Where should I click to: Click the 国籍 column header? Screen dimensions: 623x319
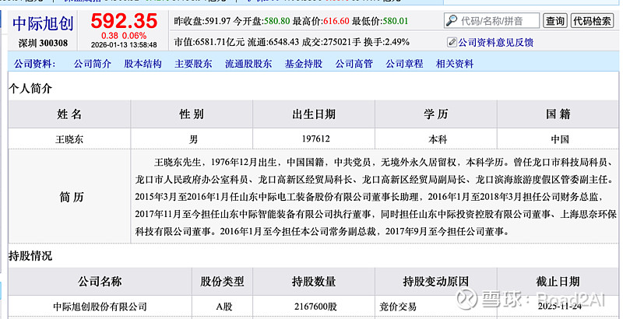(x=558, y=114)
